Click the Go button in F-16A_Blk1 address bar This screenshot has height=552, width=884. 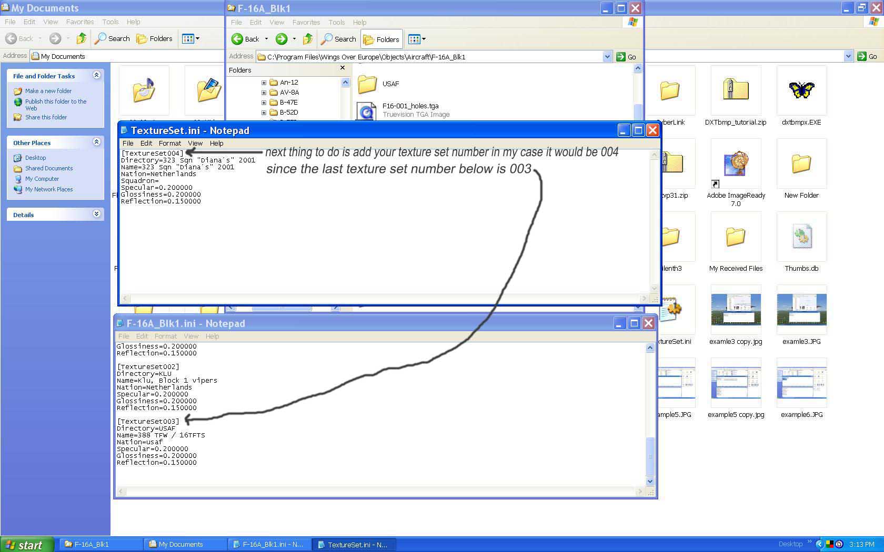point(626,57)
